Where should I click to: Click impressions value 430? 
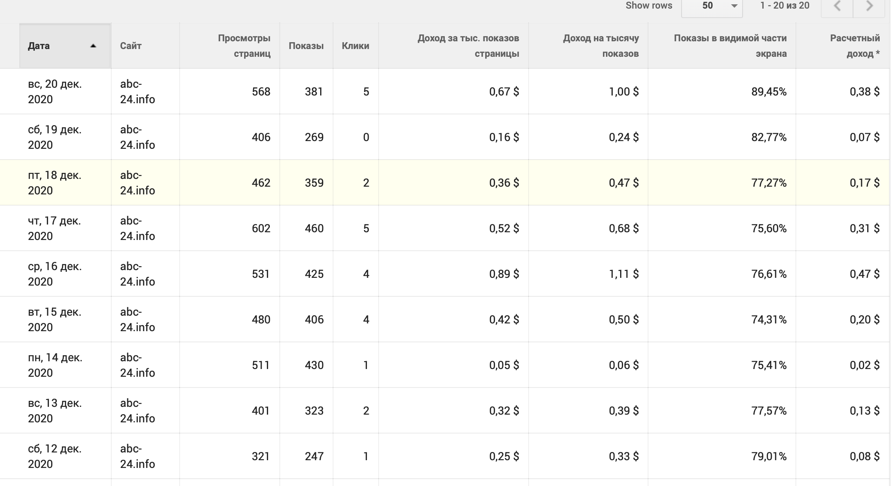pyautogui.click(x=314, y=365)
